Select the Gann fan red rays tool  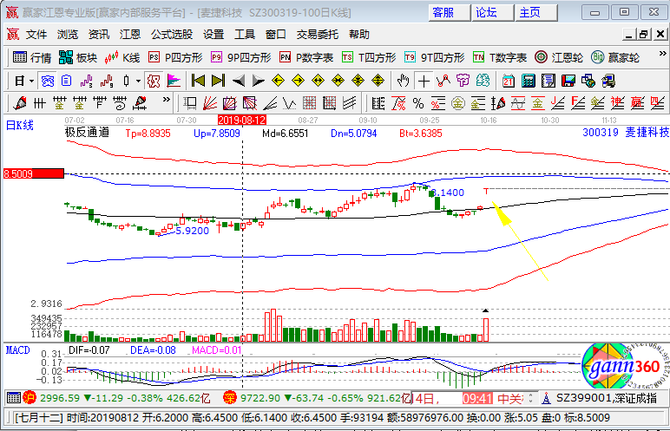click(209, 103)
